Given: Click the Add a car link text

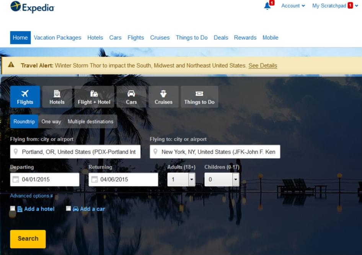Looking at the screenshot, I should (x=92, y=209).
